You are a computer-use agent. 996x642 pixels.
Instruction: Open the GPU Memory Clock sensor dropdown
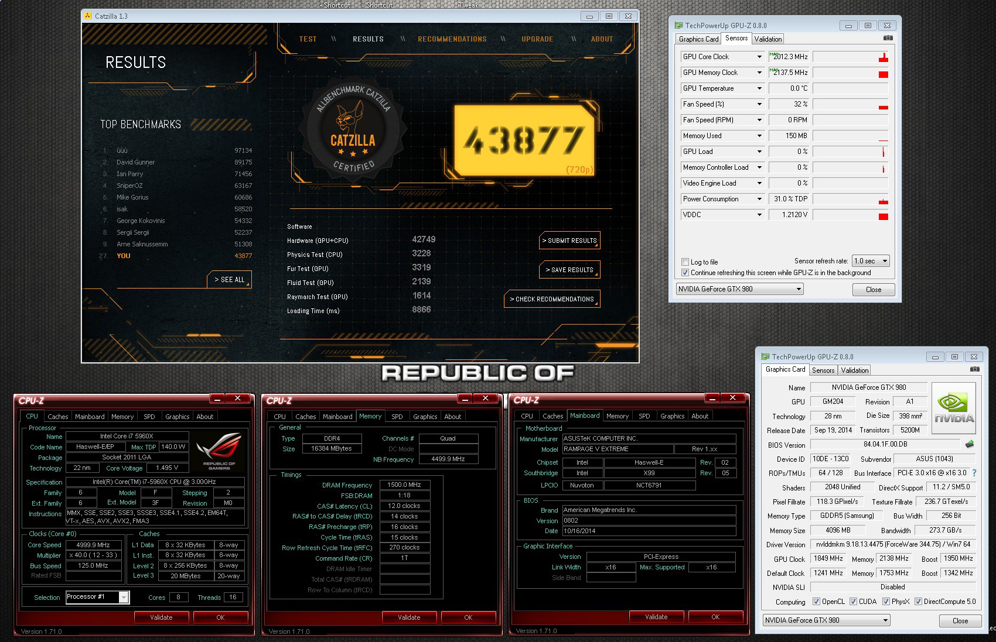(759, 73)
